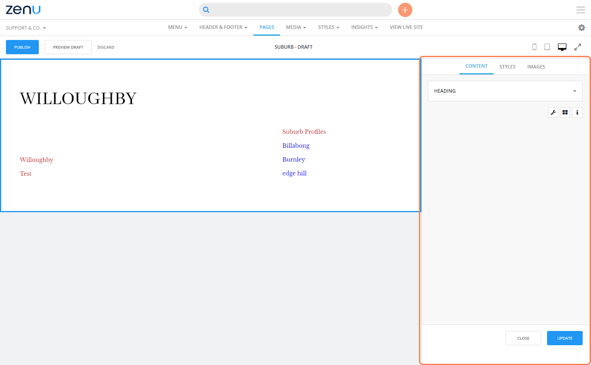The height and width of the screenshot is (365, 591).
Task: Open the Suburb Profiles link
Action: coord(304,132)
